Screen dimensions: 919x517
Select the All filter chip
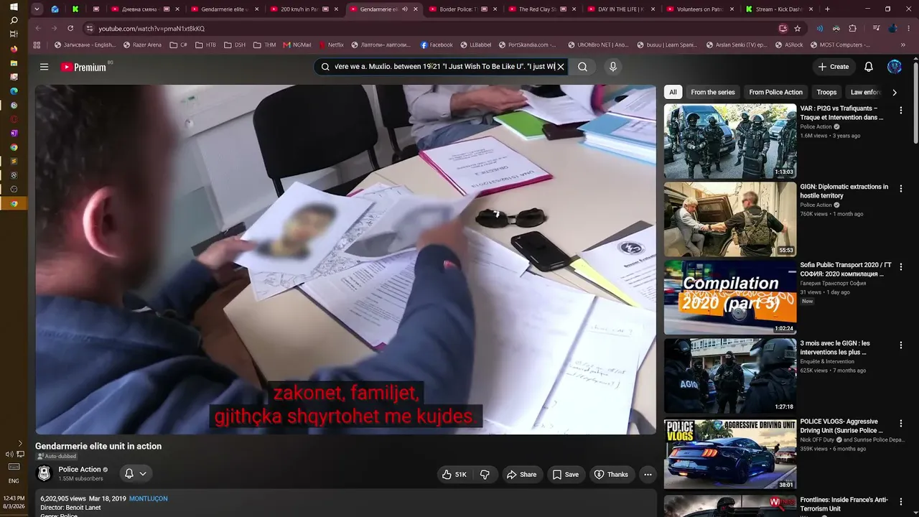coord(673,92)
